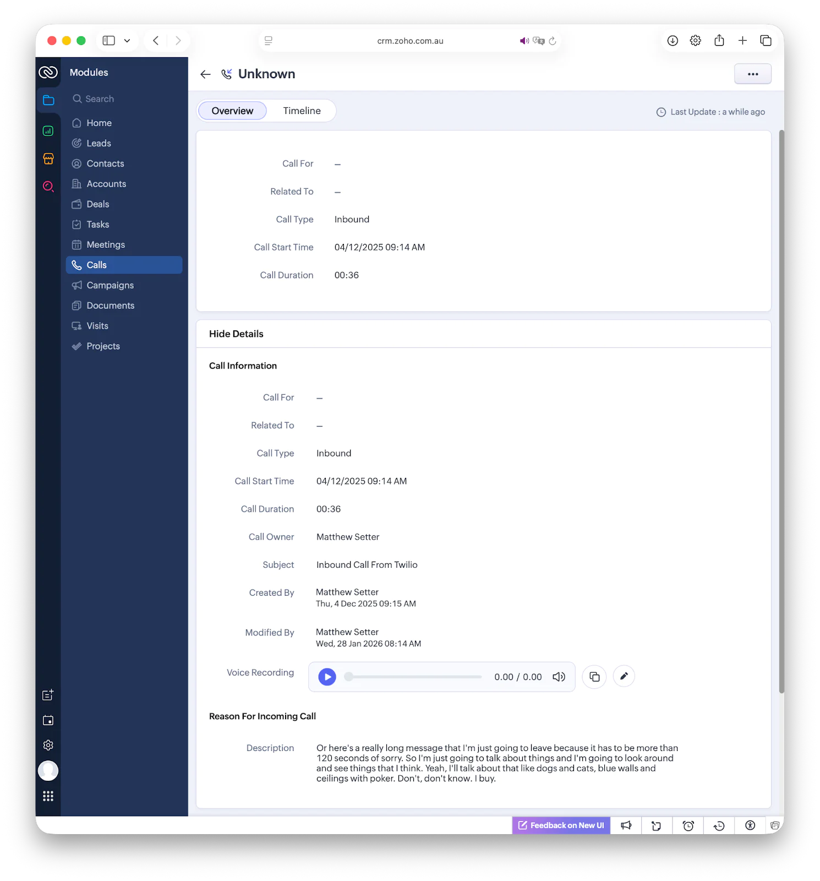The image size is (820, 881).
Task: Open the accessibility icon in bottom bar
Action: click(x=750, y=825)
